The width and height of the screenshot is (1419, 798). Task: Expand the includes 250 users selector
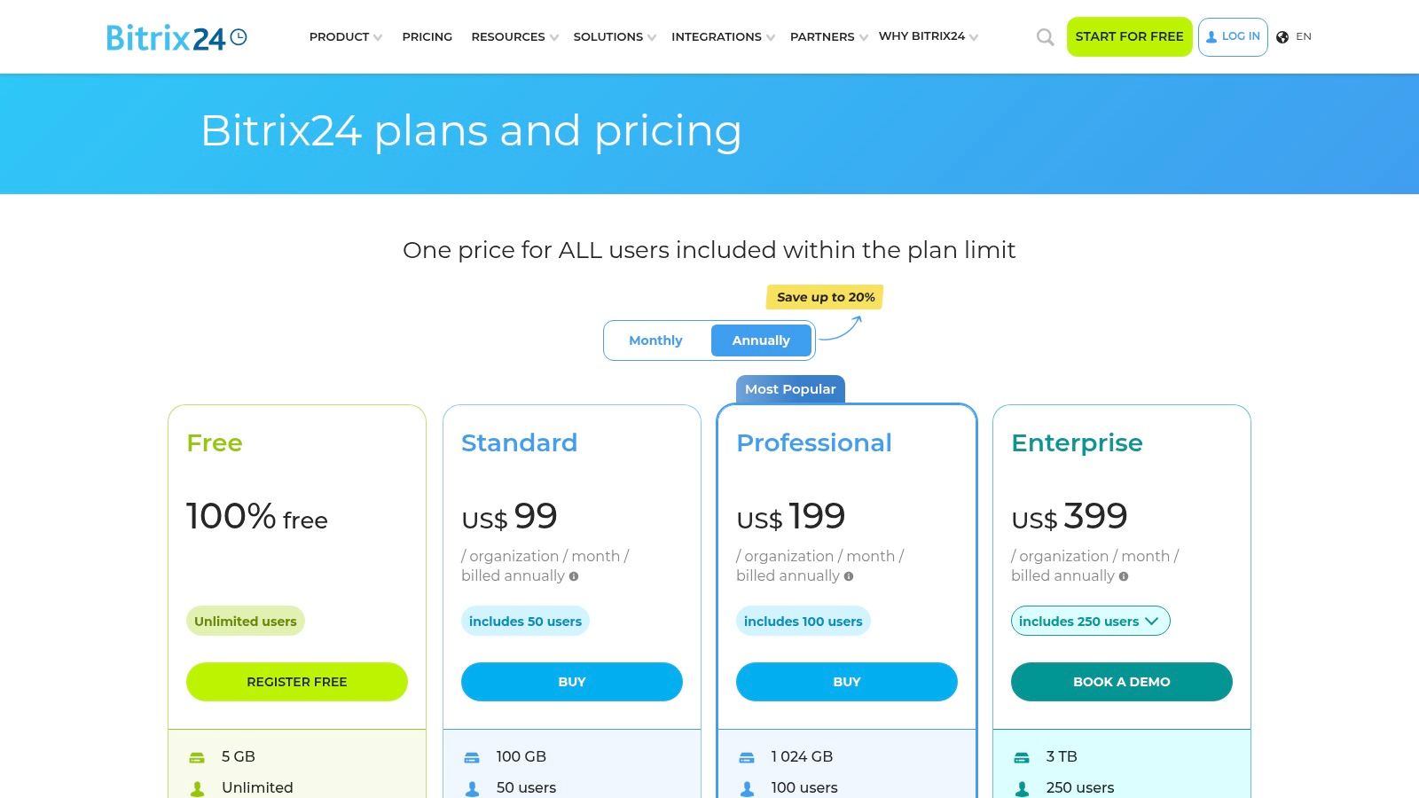tap(1090, 622)
